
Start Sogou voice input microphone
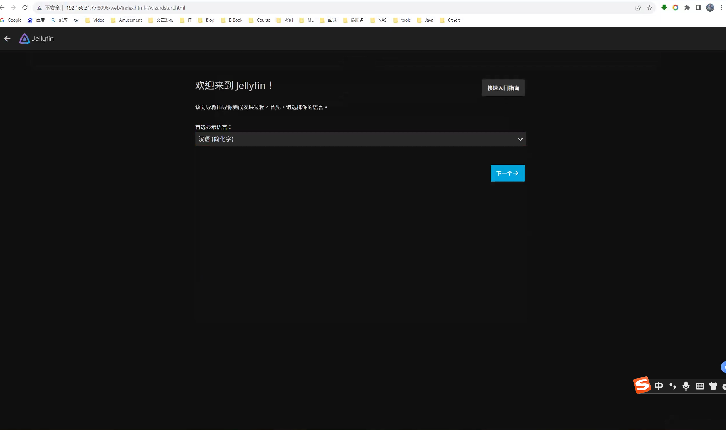[x=686, y=386]
